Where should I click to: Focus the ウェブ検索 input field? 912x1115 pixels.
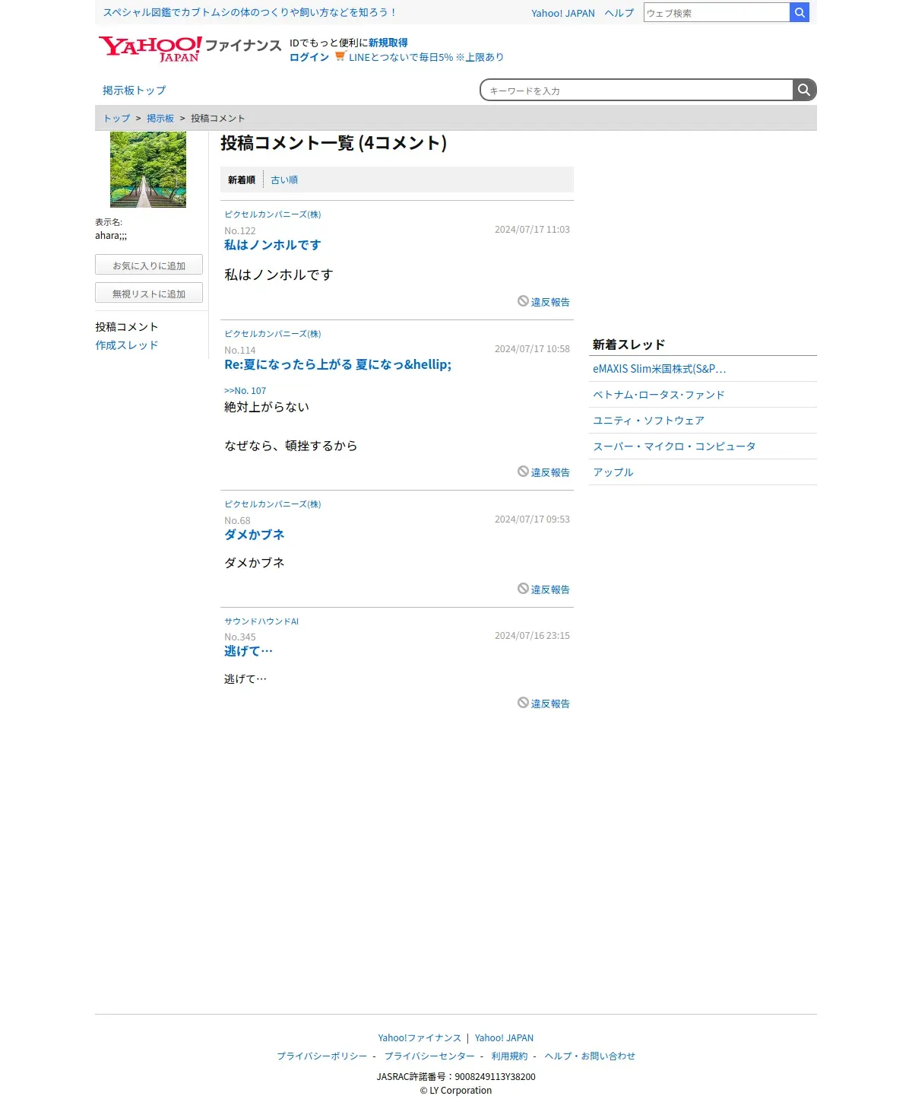click(x=717, y=13)
